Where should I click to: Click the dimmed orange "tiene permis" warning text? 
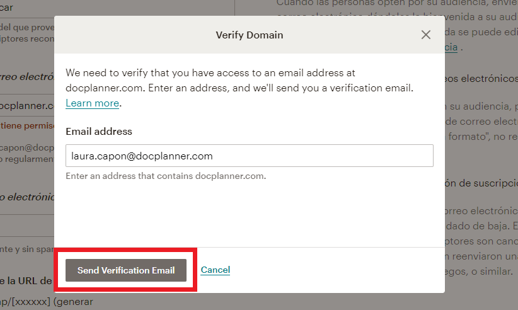(x=27, y=125)
